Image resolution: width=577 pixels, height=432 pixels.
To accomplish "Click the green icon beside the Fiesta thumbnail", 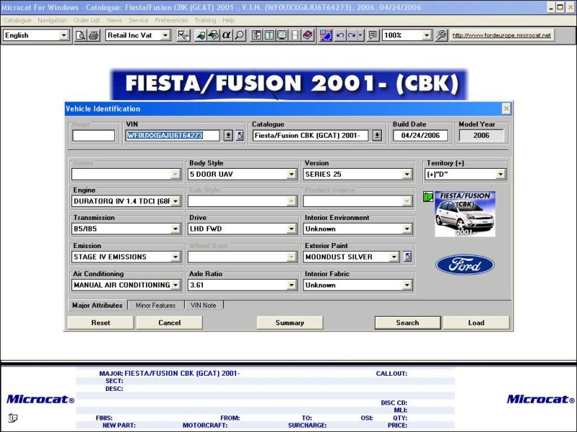I will pyautogui.click(x=428, y=197).
